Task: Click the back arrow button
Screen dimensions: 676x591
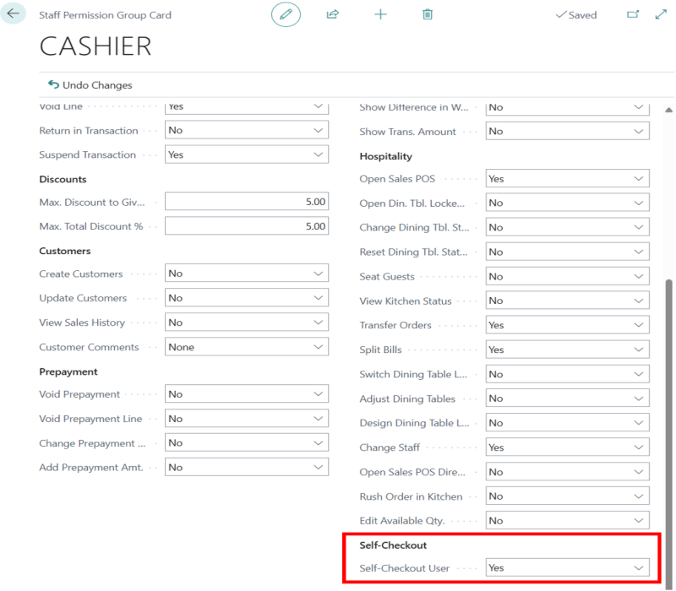Action: pos(14,14)
